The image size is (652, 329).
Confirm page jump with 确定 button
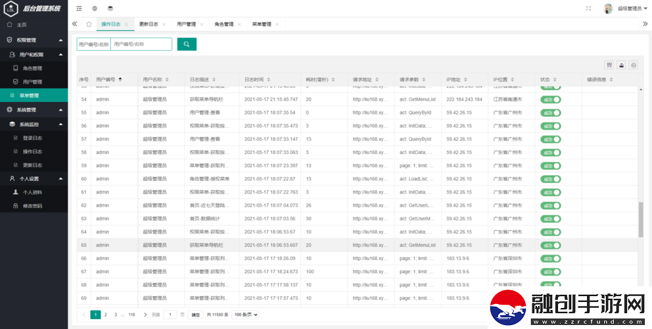tap(195, 315)
